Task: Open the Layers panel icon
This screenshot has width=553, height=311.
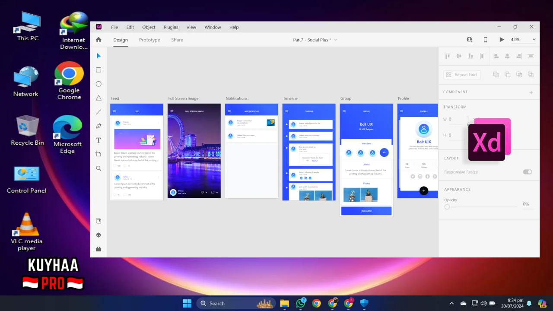Action: (99, 235)
